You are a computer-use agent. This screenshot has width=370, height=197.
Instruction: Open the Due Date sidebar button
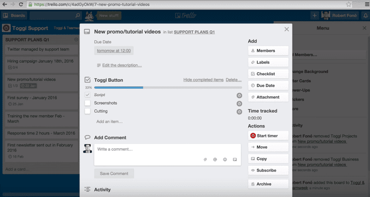click(268, 86)
